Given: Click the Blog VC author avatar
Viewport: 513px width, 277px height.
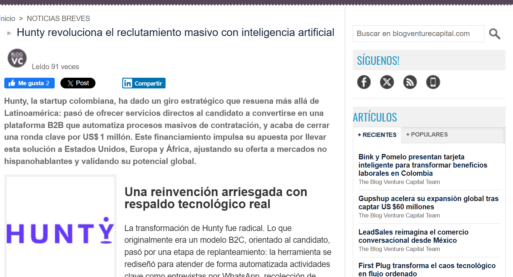Looking at the screenshot, I should tap(17, 58).
